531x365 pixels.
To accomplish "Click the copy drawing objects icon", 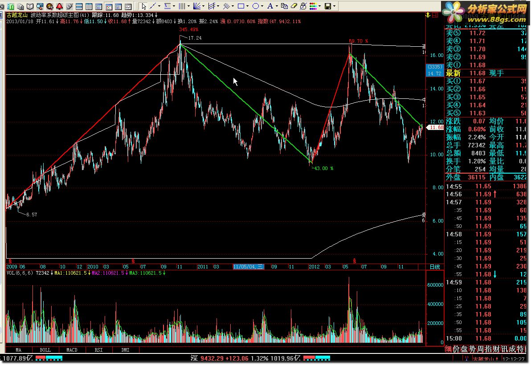I will click(x=285, y=6).
